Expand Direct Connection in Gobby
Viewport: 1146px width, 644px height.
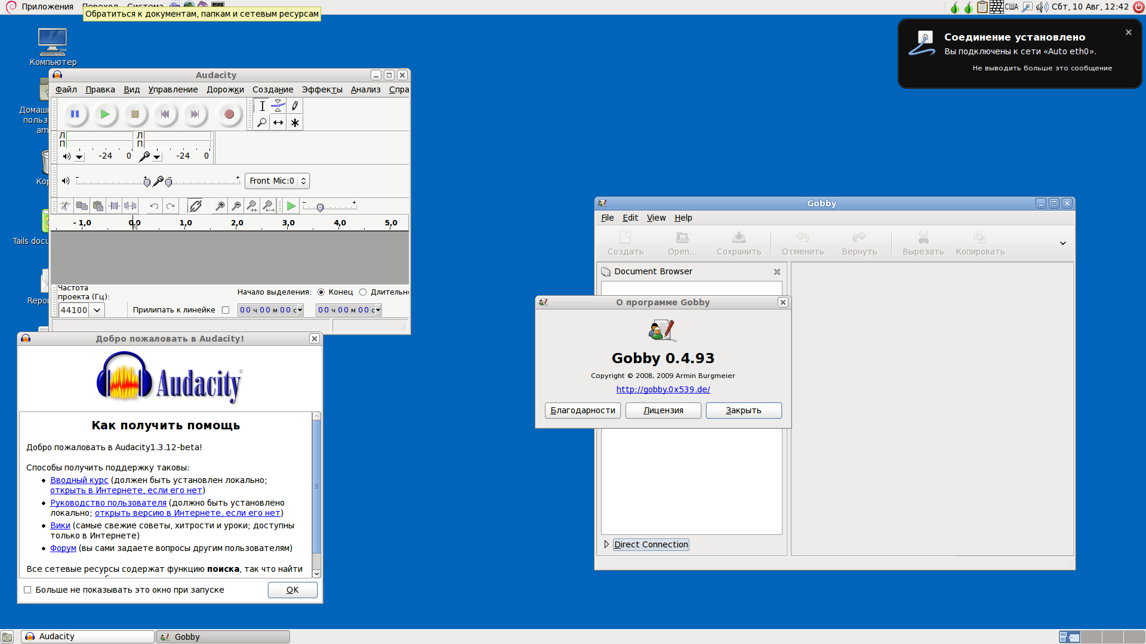pyautogui.click(x=606, y=544)
